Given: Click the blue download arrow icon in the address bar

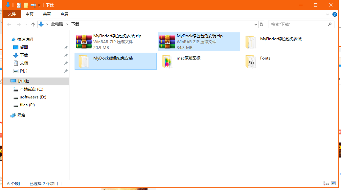Looking at the screenshot, I should click(x=41, y=24).
